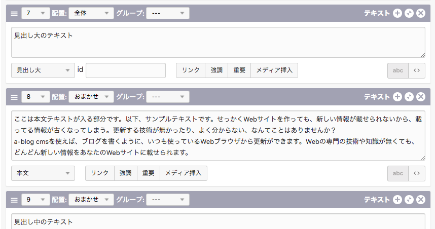The height and width of the screenshot is (229, 435).
Task: Click メディア挿入 button in unit 8
Action: (x=184, y=173)
